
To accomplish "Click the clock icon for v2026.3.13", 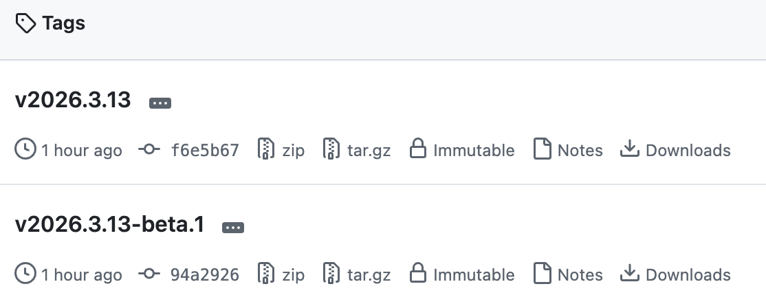I will pos(25,150).
